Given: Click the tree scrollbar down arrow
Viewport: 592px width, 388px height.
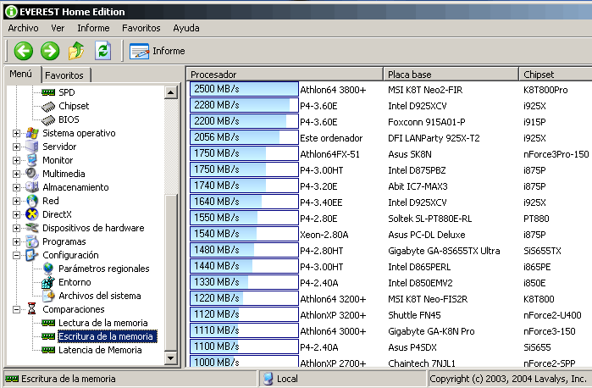Looking at the screenshot, I should click(171, 358).
